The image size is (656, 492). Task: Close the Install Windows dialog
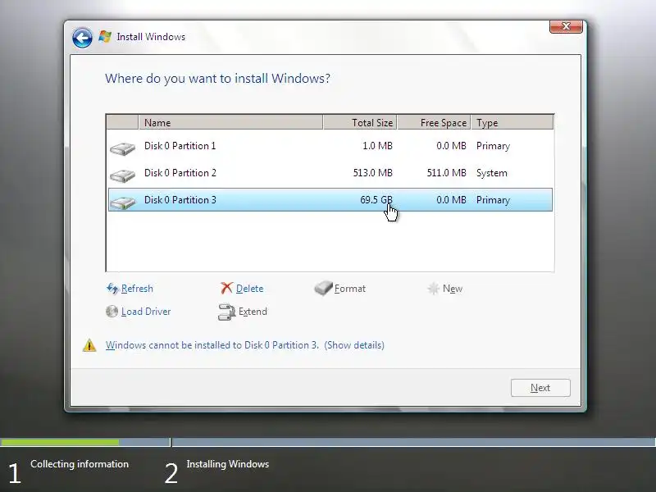pyautogui.click(x=566, y=26)
